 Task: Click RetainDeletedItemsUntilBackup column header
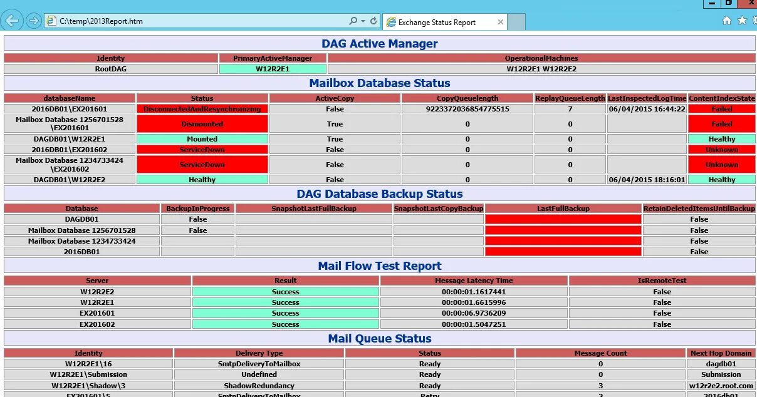[x=699, y=209]
